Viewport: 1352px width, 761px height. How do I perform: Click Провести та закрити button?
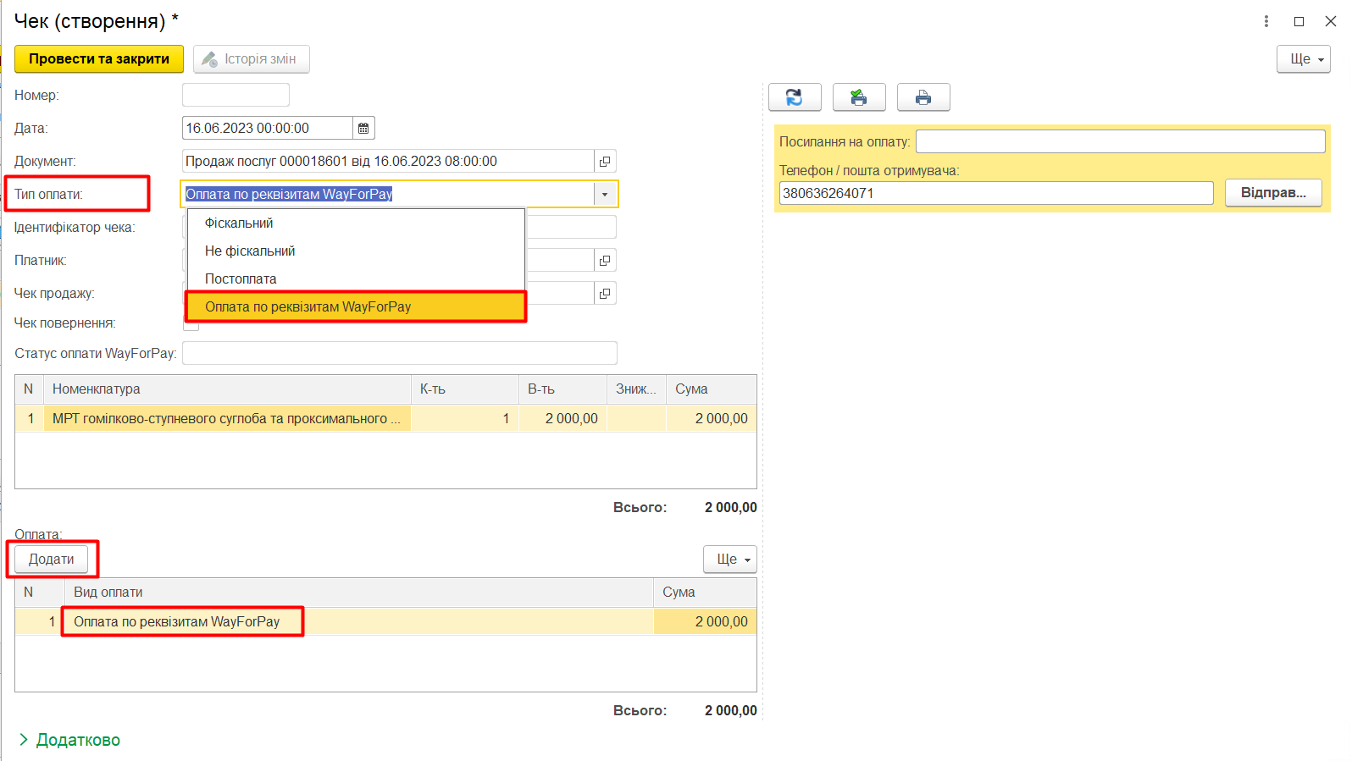pyautogui.click(x=99, y=59)
